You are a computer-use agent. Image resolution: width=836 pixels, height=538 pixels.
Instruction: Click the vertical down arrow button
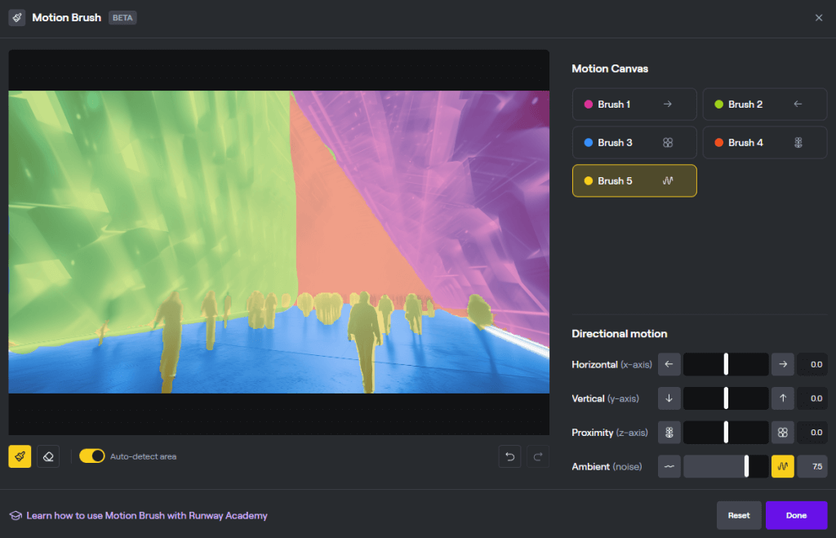point(669,398)
